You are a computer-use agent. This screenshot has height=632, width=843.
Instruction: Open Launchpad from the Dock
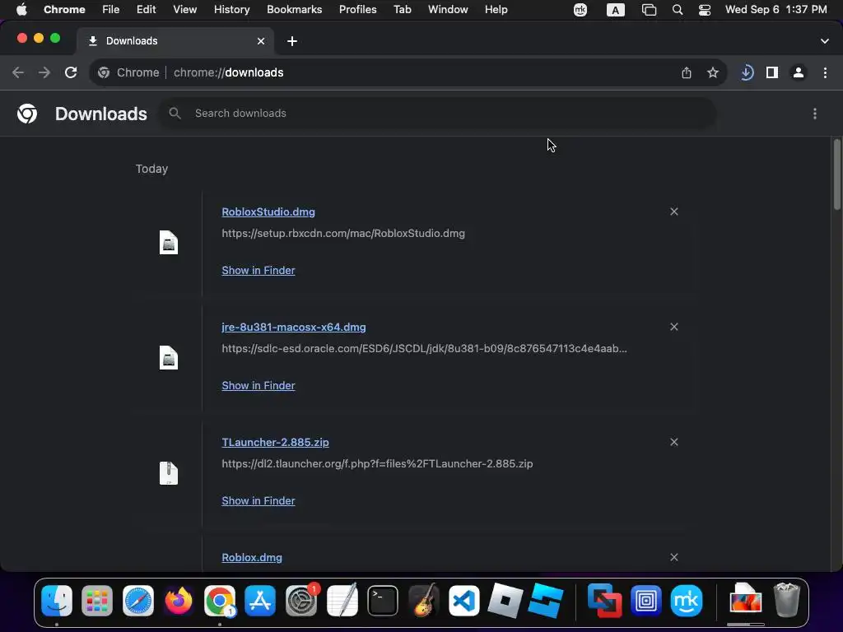click(97, 600)
